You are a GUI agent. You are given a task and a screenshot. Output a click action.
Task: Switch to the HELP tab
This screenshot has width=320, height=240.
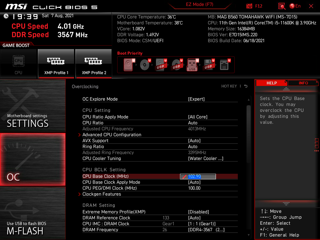[x=272, y=83]
